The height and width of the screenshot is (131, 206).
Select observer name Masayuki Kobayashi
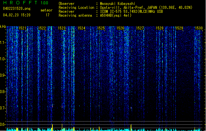tap(118, 4)
